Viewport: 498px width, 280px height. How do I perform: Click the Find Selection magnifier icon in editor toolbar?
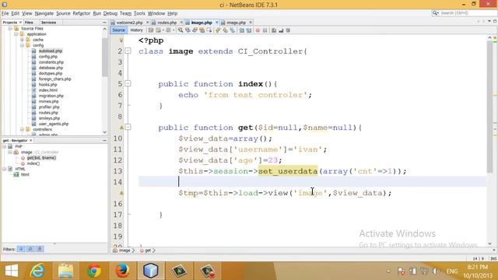[181, 30]
